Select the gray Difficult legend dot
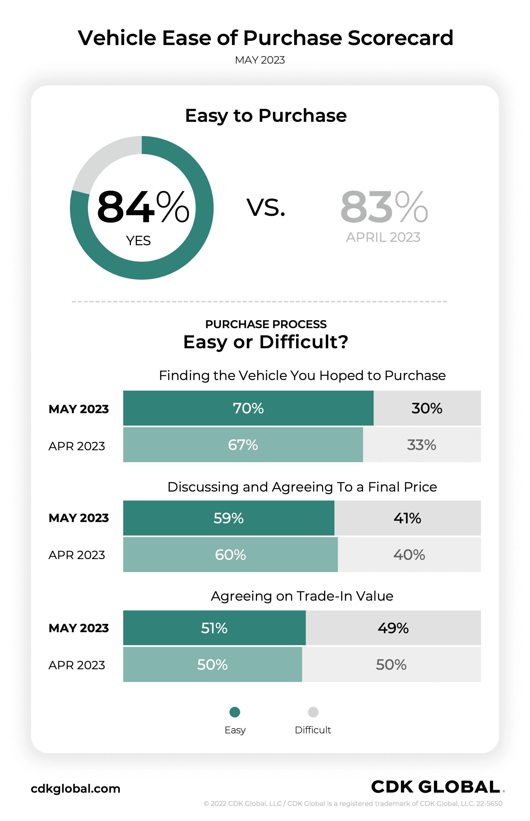 click(x=313, y=712)
